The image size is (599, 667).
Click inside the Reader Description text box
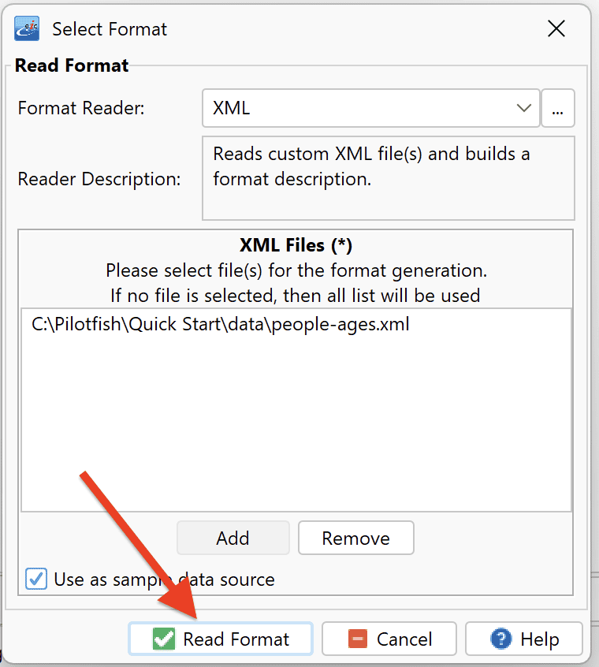pos(388,178)
